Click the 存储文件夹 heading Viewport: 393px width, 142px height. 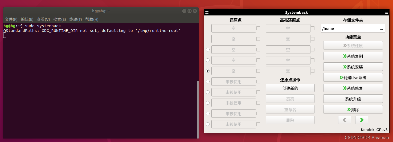pos(353,20)
